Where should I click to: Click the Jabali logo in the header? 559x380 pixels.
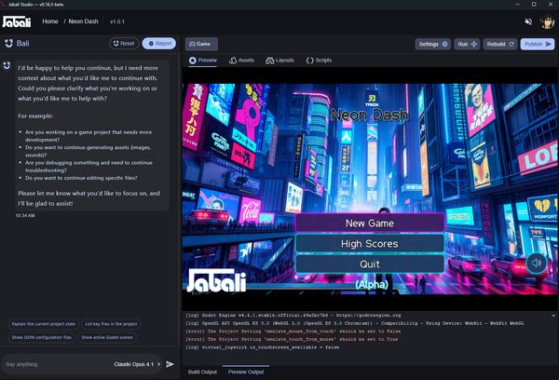pos(17,20)
